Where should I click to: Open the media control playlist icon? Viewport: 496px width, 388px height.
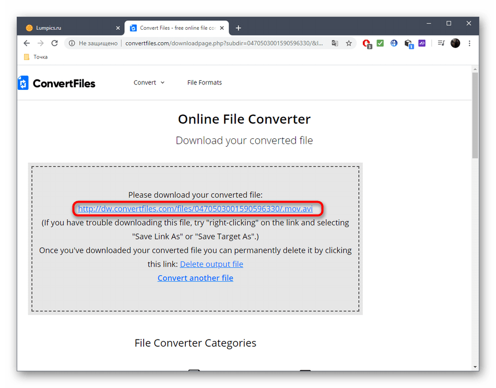(x=441, y=43)
